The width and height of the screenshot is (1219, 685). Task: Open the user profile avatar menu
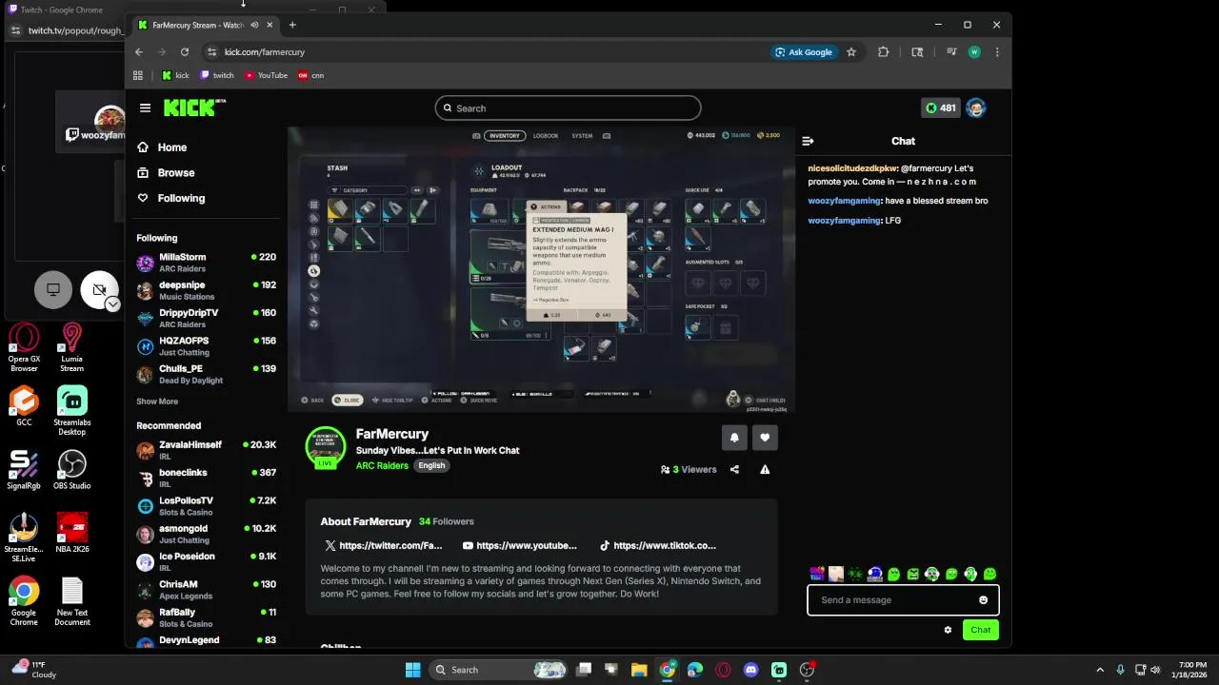tap(975, 108)
